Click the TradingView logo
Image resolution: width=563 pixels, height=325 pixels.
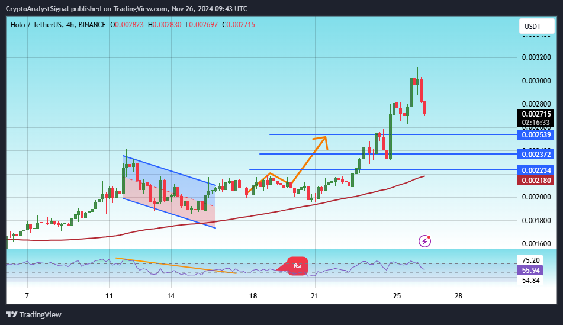[x=34, y=314]
